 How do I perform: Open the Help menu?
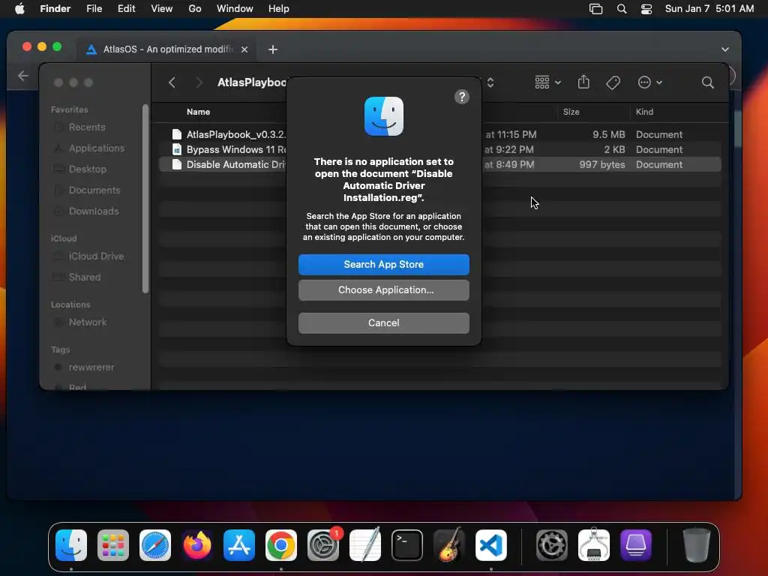pos(279,9)
